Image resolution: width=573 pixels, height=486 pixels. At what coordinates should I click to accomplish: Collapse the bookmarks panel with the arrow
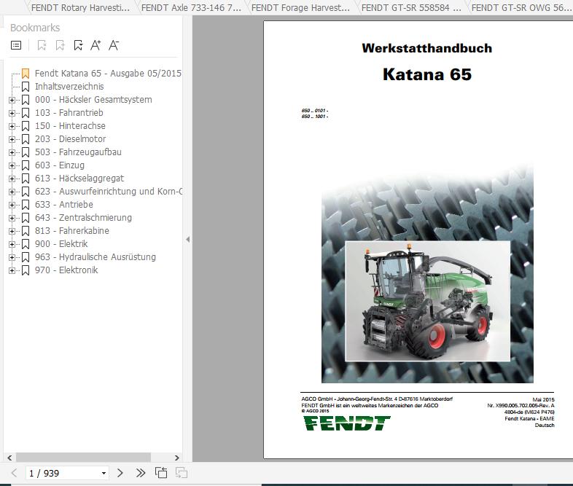click(x=187, y=240)
